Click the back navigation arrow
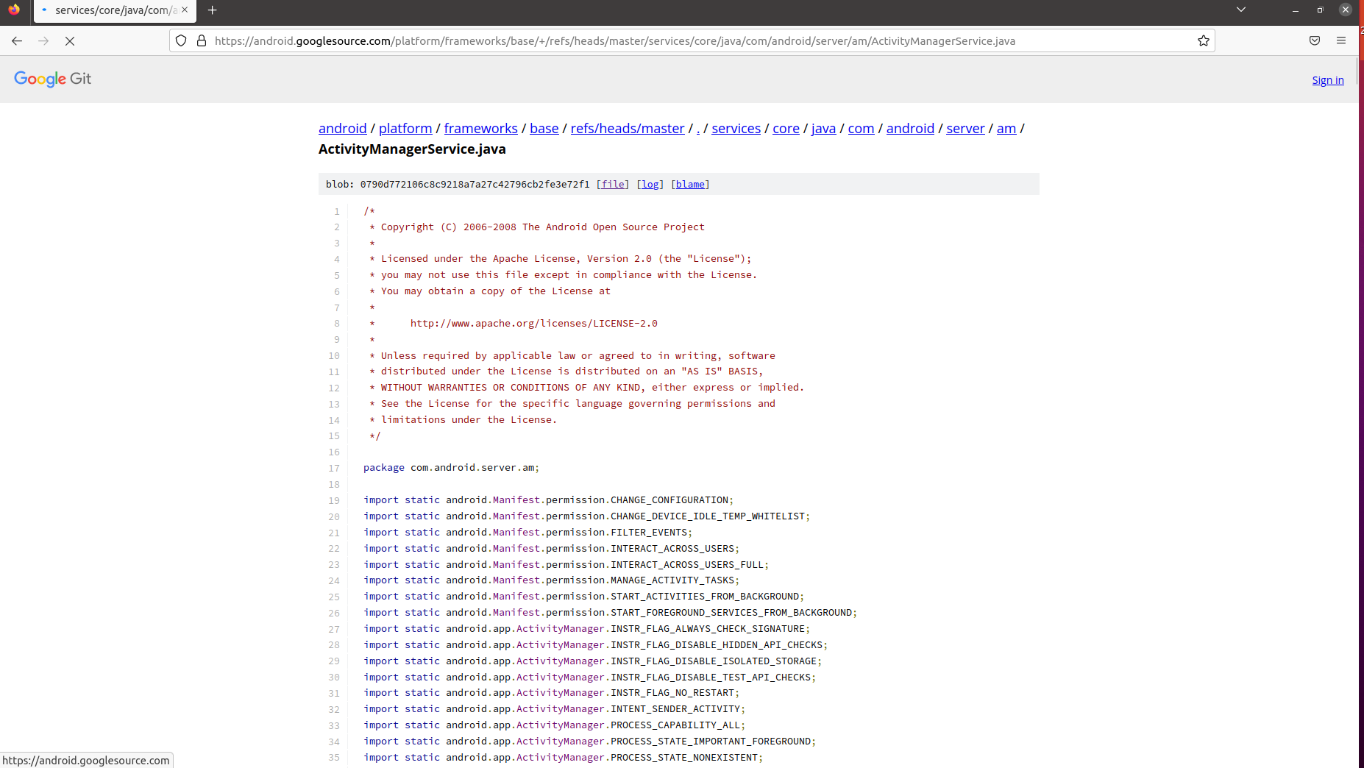This screenshot has width=1364, height=768. click(x=16, y=41)
